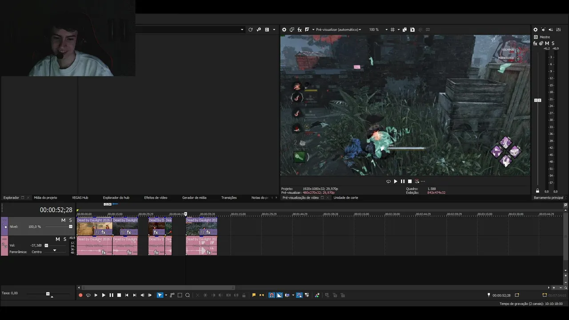Mute the video track

click(63, 220)
